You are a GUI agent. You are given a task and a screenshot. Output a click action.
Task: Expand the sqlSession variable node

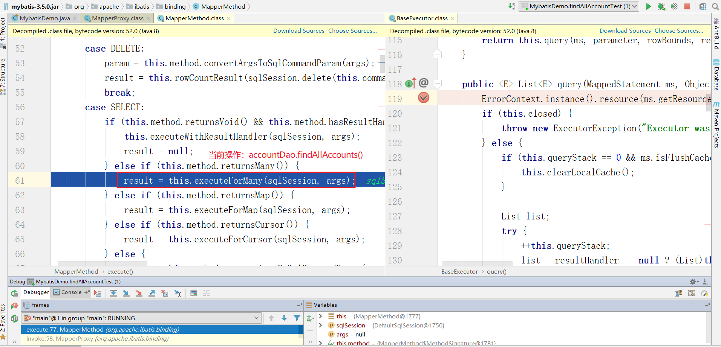[320, 325]
